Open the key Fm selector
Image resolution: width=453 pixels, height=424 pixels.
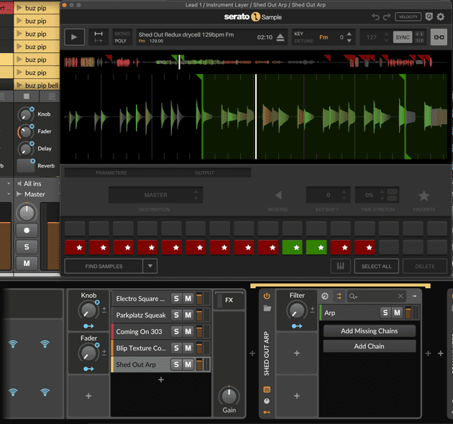coord(324,37)
